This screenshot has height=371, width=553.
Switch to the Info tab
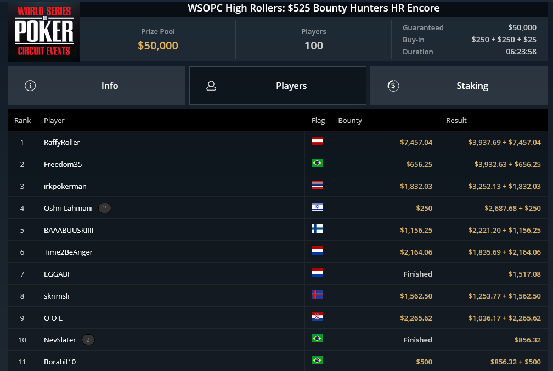coord(97,86)
